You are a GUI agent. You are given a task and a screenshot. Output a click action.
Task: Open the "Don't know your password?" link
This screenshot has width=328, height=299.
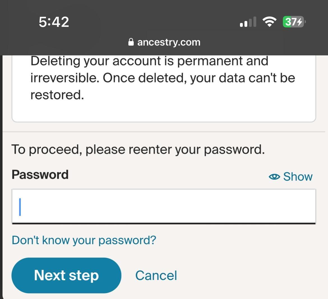pyautogui.click(x=84, y=240)
